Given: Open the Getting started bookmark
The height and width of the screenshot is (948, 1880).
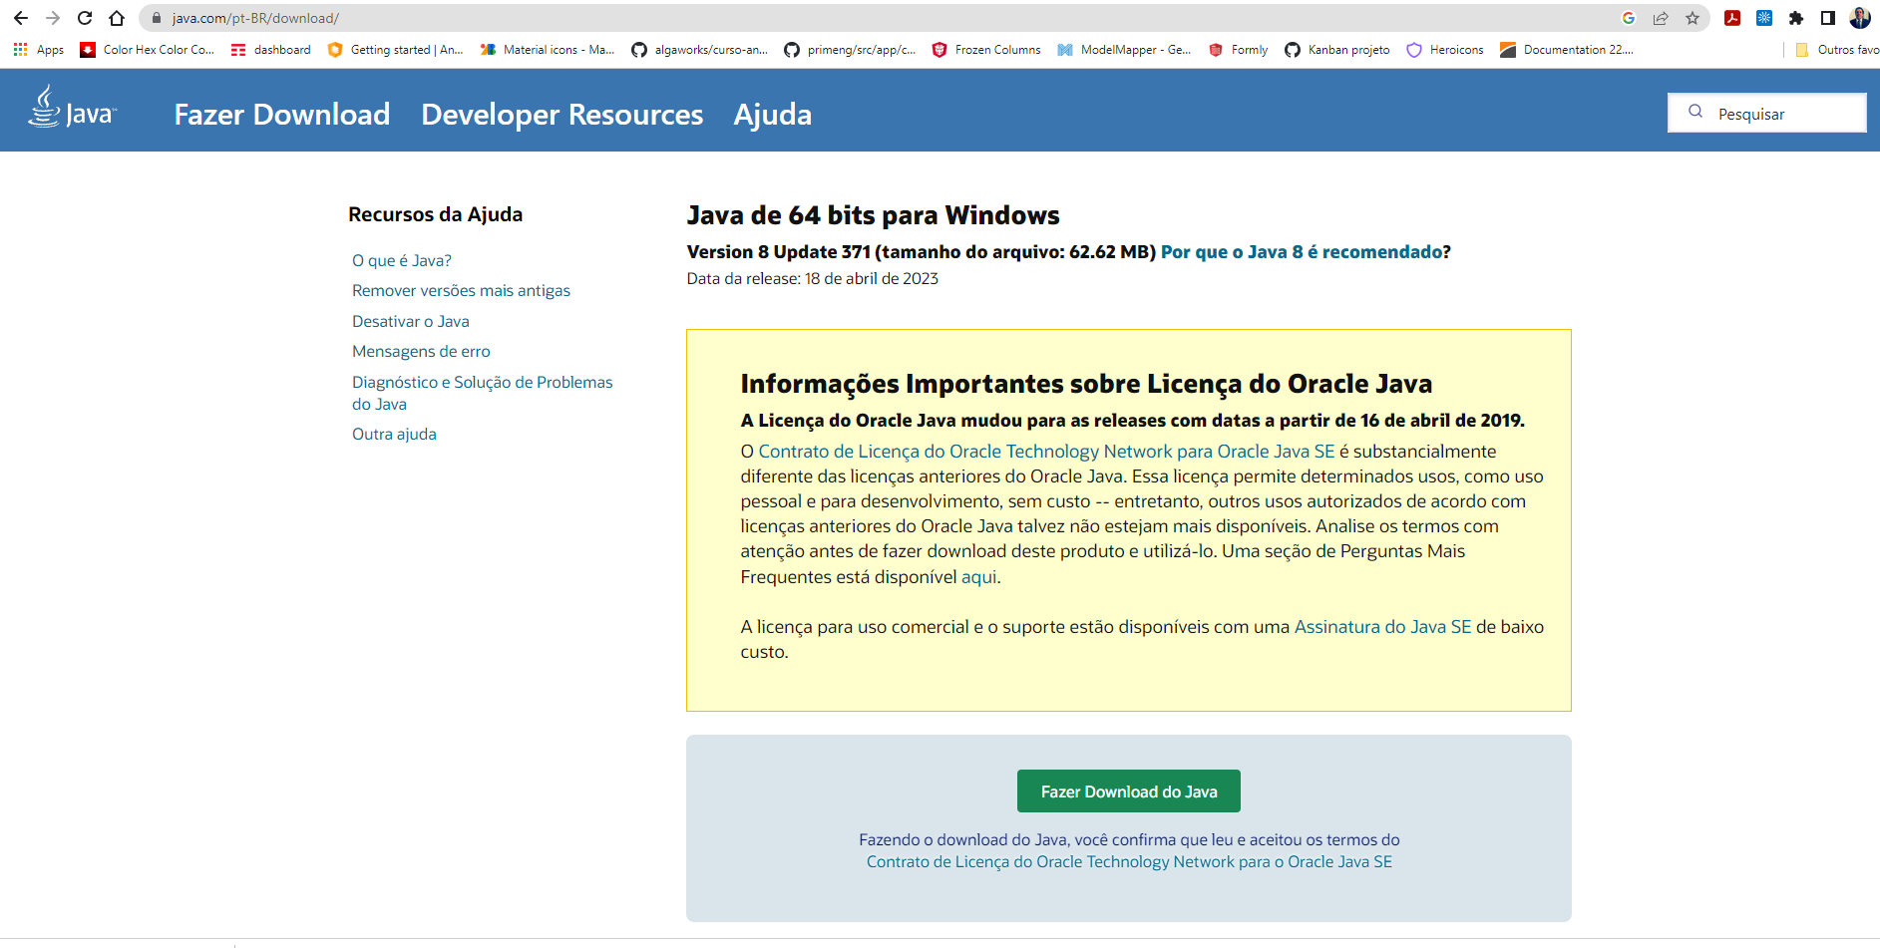Looking at the screenshot, I should tap(396, 50).
